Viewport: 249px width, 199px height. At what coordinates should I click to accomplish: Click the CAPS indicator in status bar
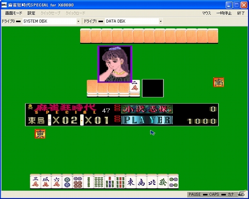tap(214, 194)
